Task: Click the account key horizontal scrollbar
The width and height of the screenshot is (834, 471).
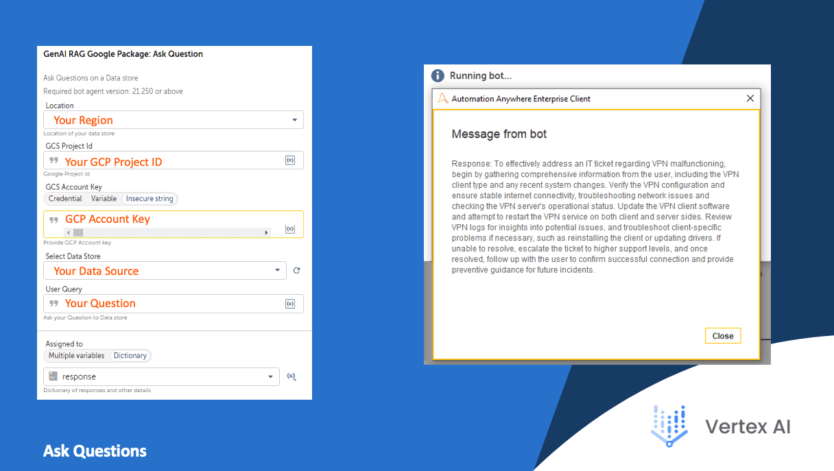Action: [167, 232]
